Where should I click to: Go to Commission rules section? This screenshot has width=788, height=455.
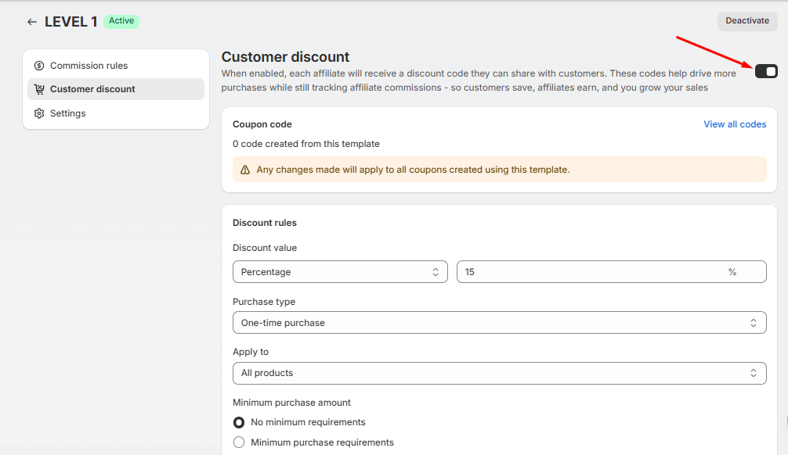point(89,66)
